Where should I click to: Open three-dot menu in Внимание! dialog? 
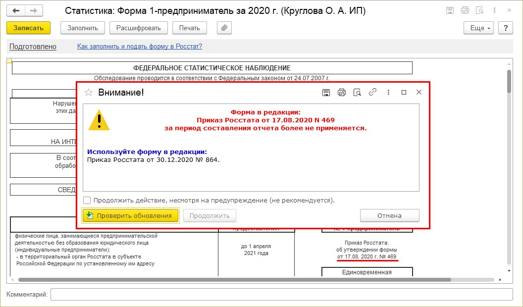[388, 92]
